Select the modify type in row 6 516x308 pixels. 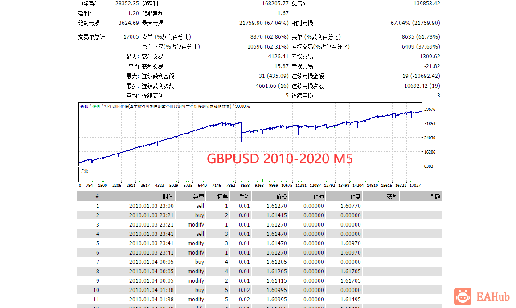click(196, 253)
